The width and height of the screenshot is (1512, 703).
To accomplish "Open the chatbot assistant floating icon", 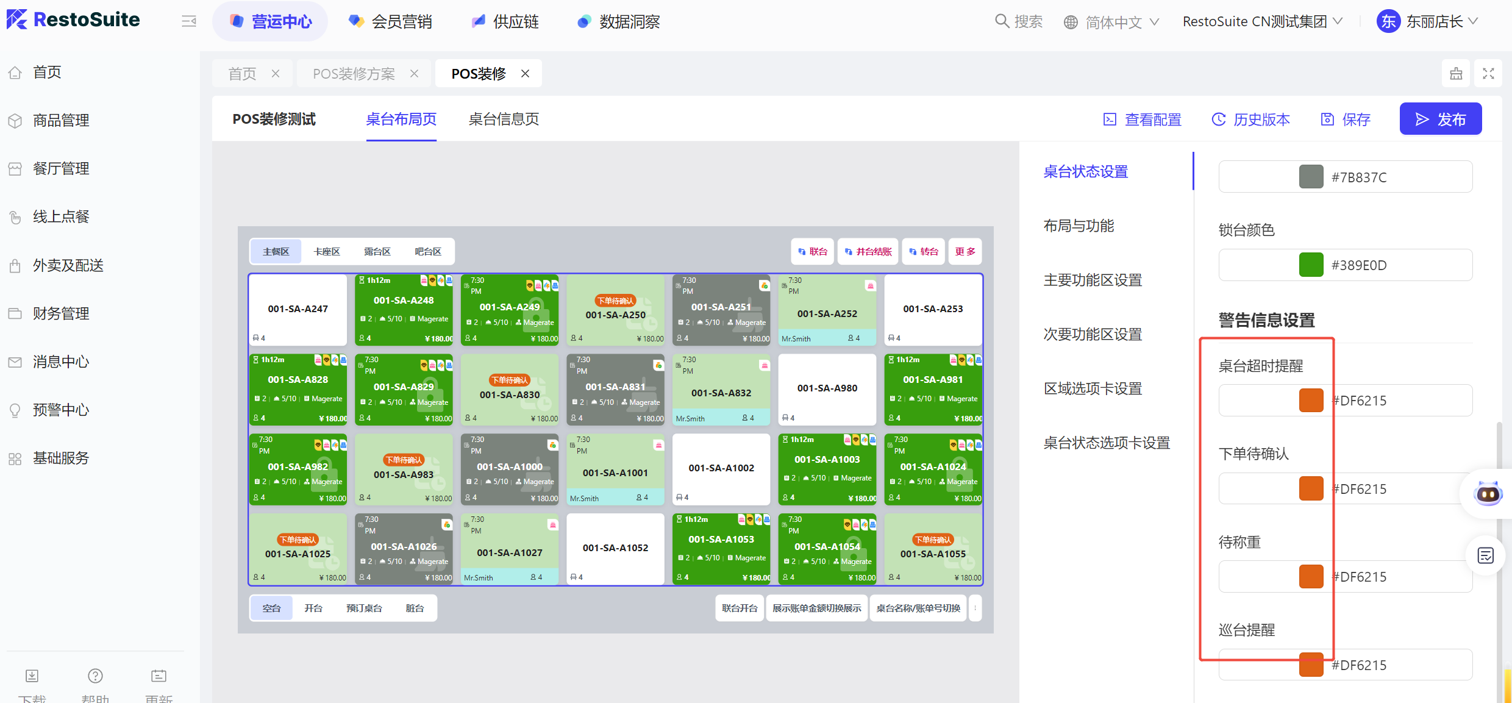I will click(x=1488, y=493).
